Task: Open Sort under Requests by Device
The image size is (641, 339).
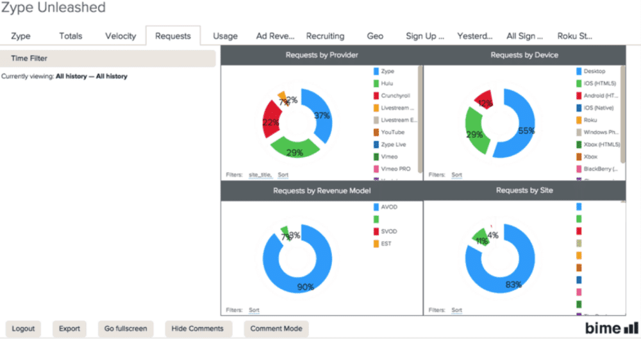Action: tap(456, 174)
